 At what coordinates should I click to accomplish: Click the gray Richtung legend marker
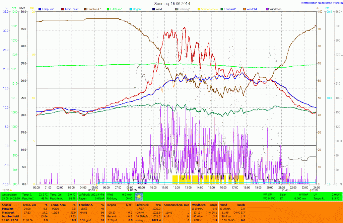[176, 9]
